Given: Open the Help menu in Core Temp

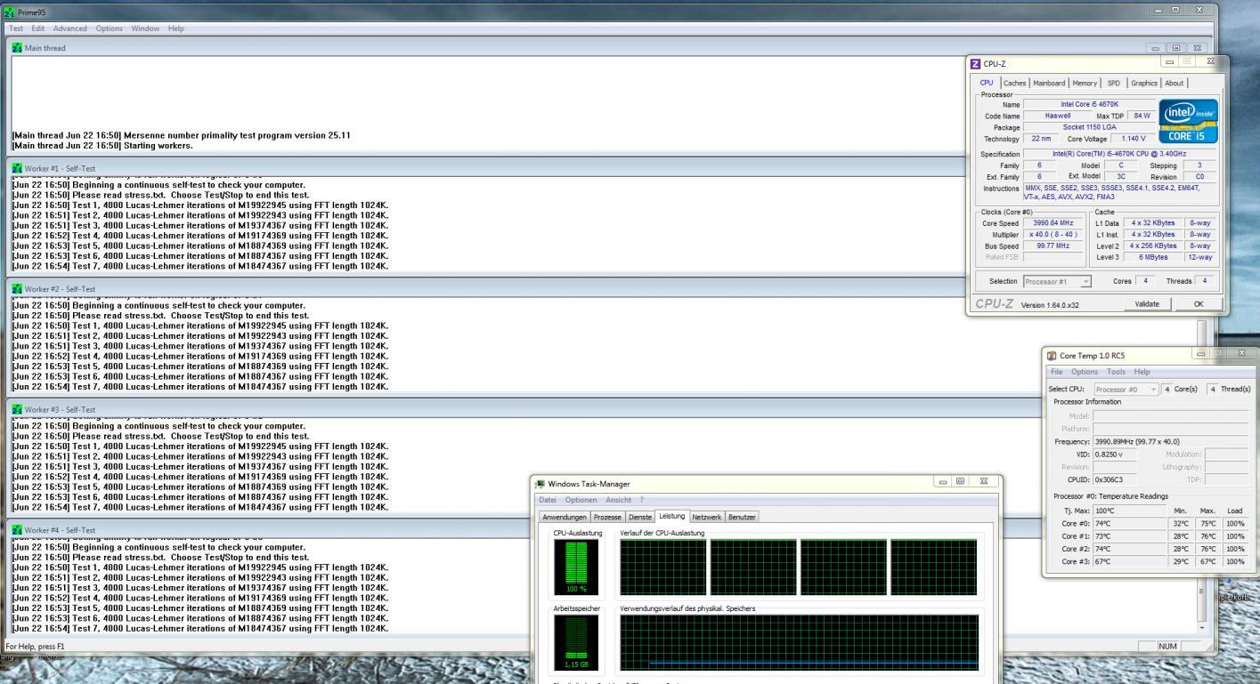Looking at the screenshot, I should [1142, 371].
